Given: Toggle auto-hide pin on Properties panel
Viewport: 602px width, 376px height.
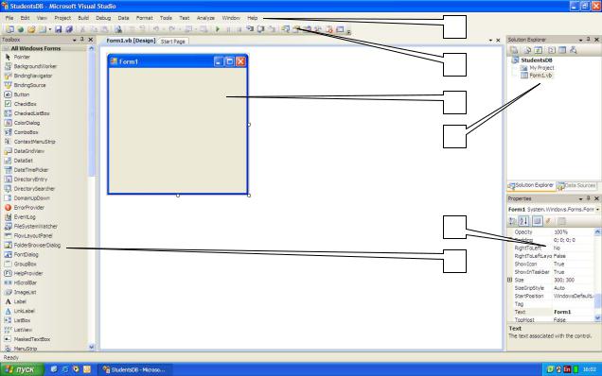Looking at the screenshot, I should point(588,198).
